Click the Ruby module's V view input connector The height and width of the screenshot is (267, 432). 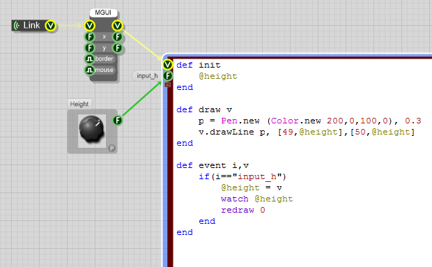[167, 65]
